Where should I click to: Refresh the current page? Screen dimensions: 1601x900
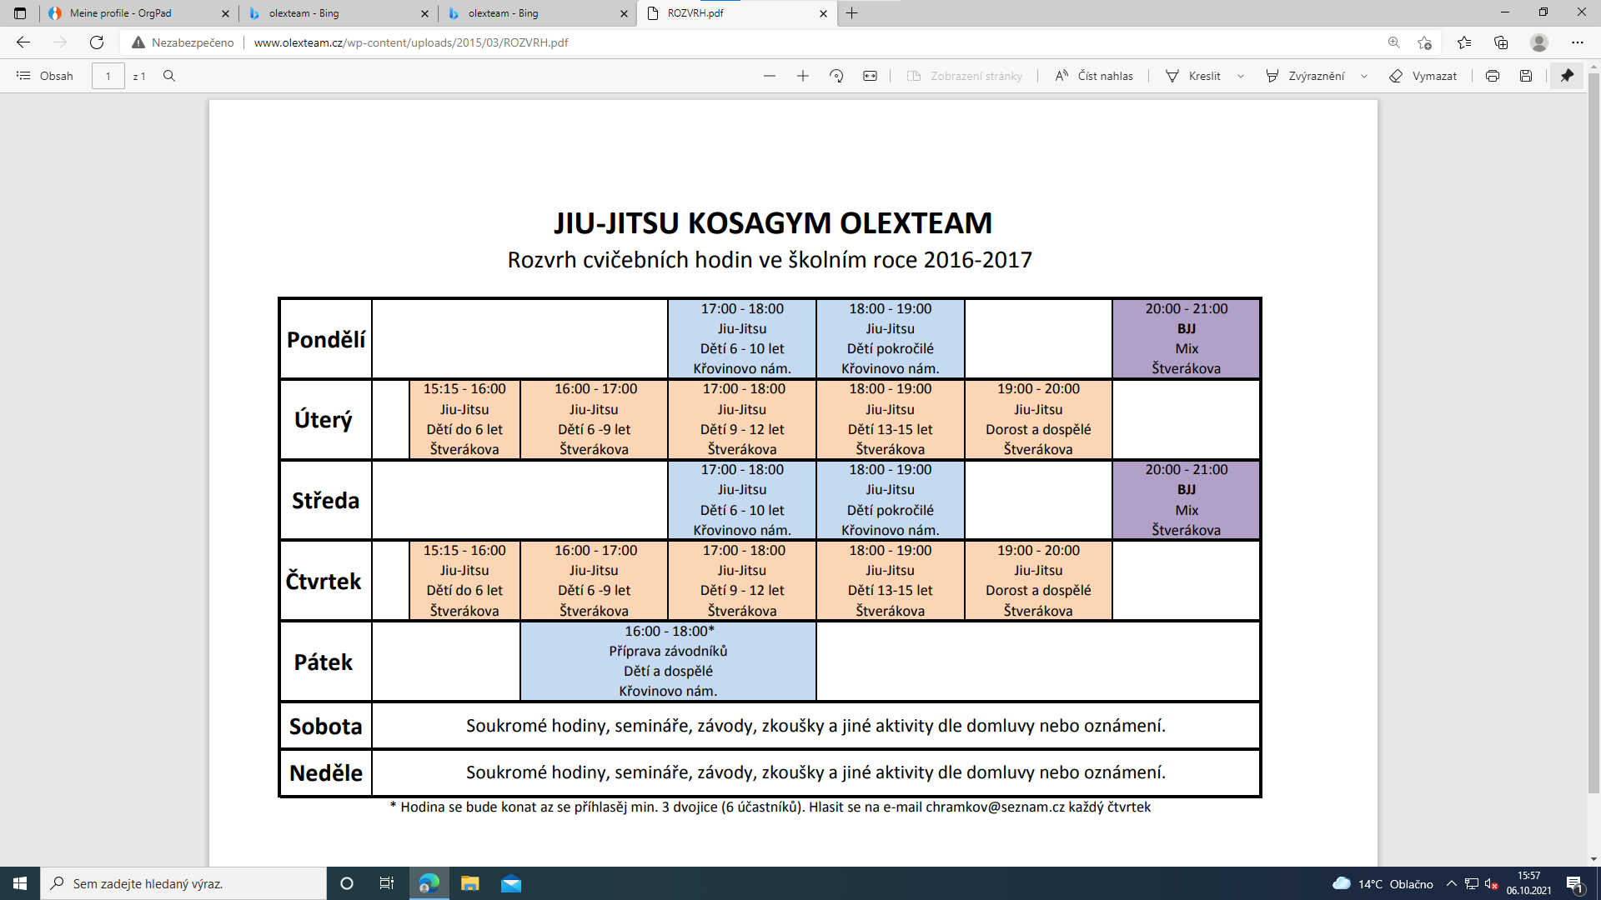coord(97,42)
